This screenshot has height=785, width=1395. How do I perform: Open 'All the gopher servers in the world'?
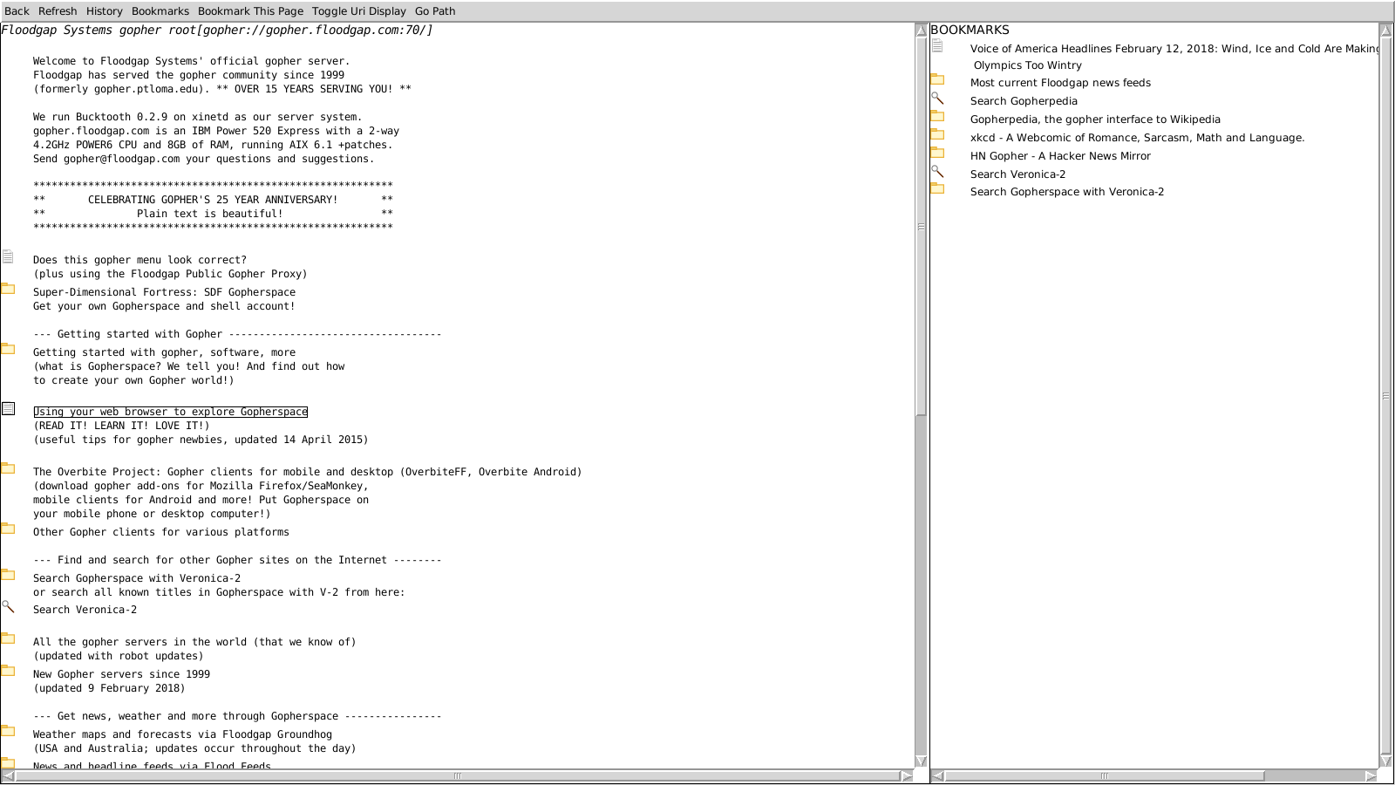click(x=194, y=642)
